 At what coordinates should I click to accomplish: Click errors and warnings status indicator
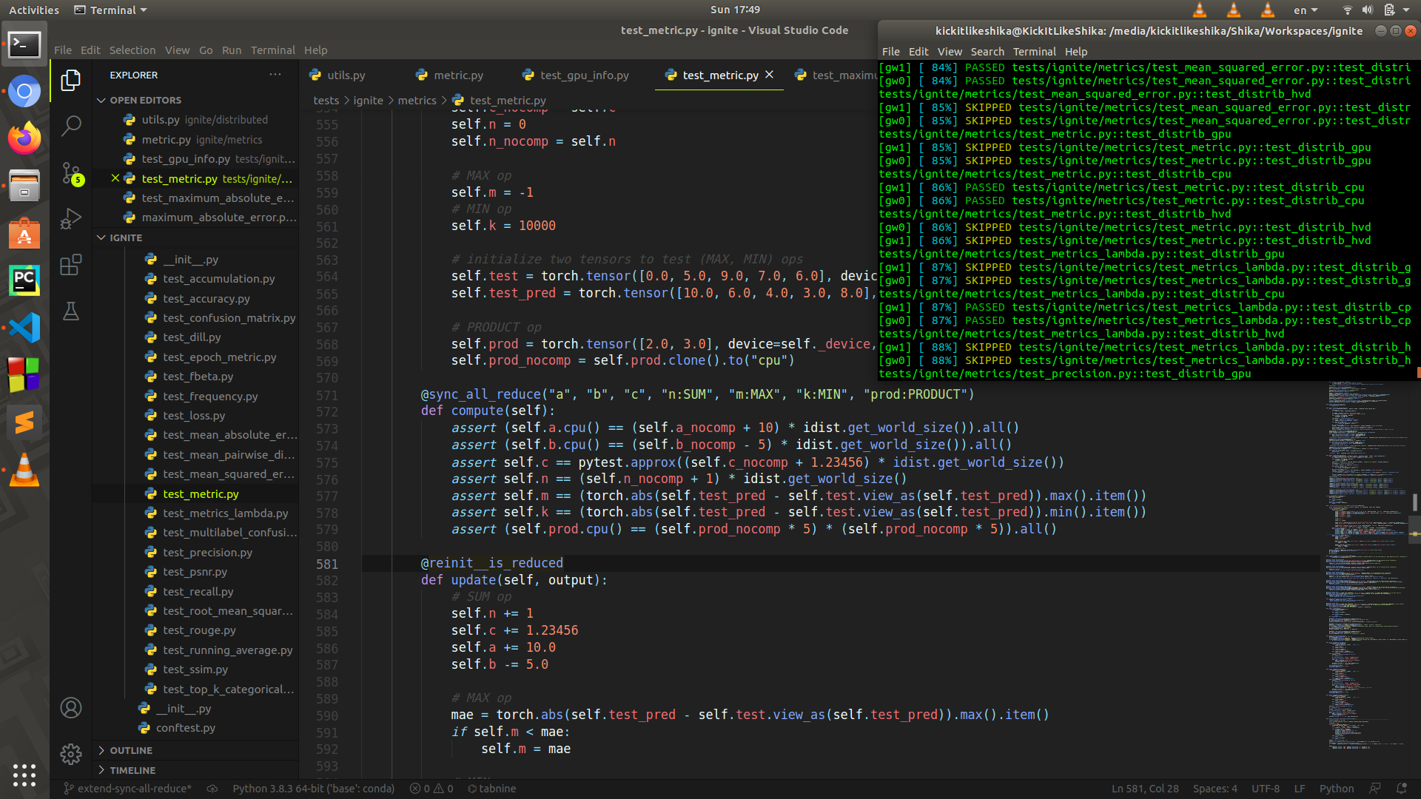click(x=431, y=789)
